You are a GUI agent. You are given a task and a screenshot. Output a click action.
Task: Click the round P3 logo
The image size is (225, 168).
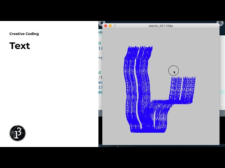[18, 133]
